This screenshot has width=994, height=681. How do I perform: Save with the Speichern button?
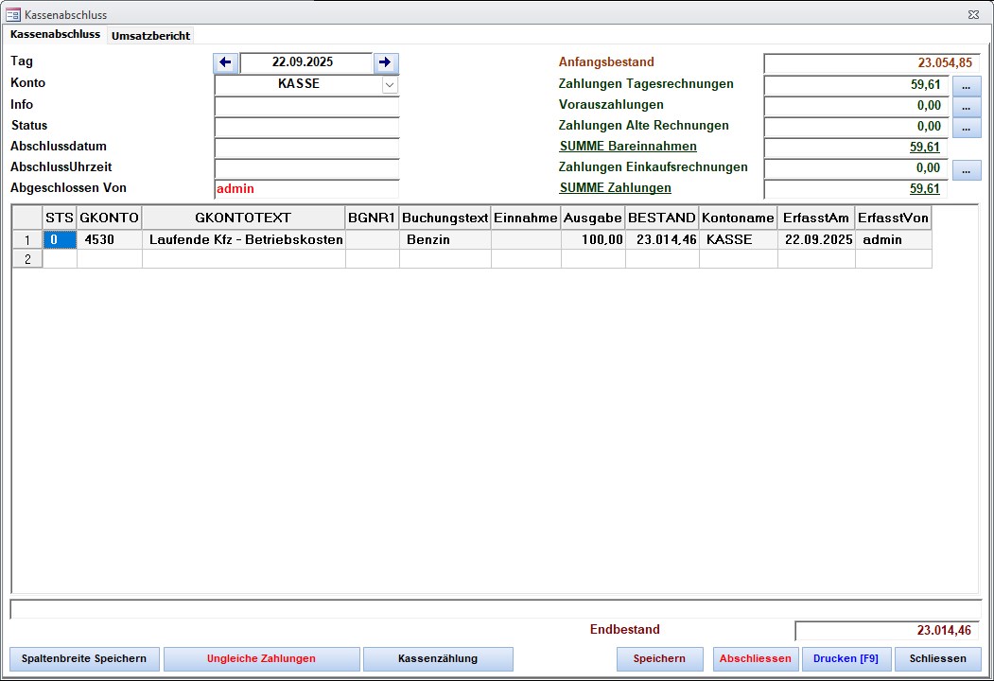tap(659, 659)
